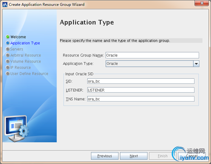Image resolution: width=211 pixels, height=164 pixels.
Task: Click the 'Create Application Resource Group Wizard' title
Action: pyautogui.click(x=47, y=5)
